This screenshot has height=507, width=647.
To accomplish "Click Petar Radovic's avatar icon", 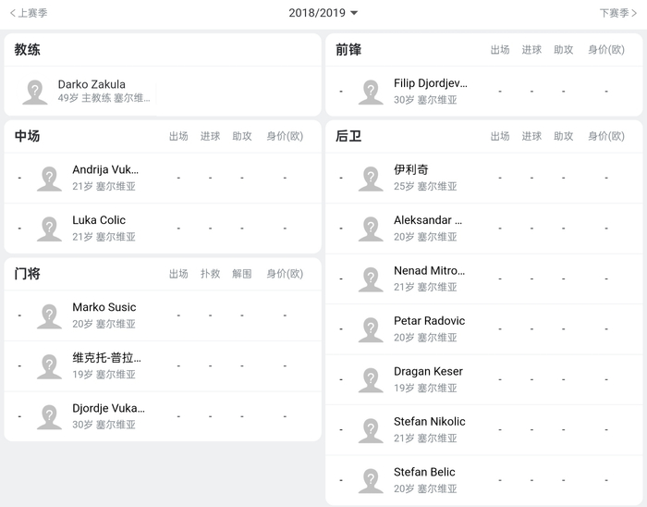I will pyautogui.click(x=371, y=328).
